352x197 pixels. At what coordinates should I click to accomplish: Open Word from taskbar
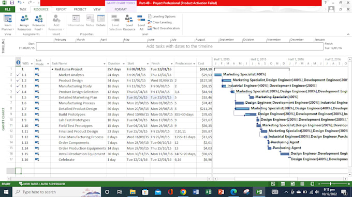click(x=196, y=192)
